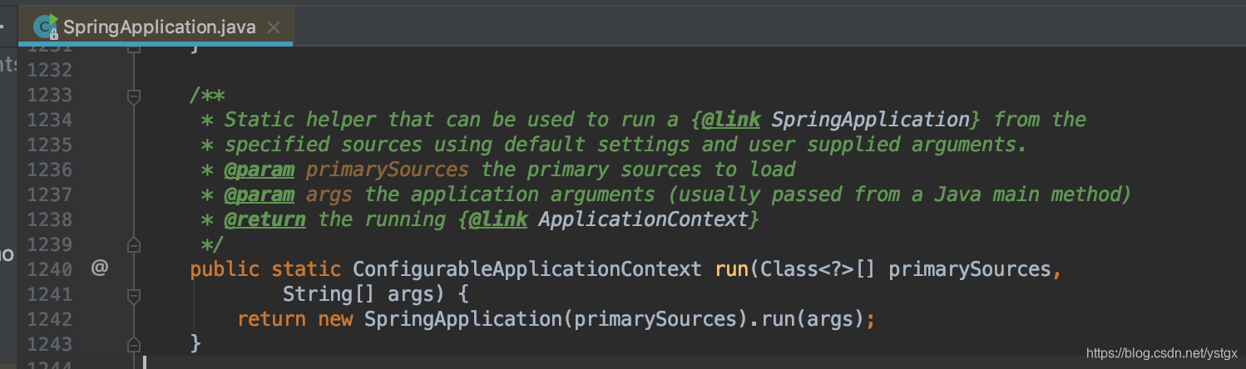Click the @return Javadoc tag

click(265, 219)
